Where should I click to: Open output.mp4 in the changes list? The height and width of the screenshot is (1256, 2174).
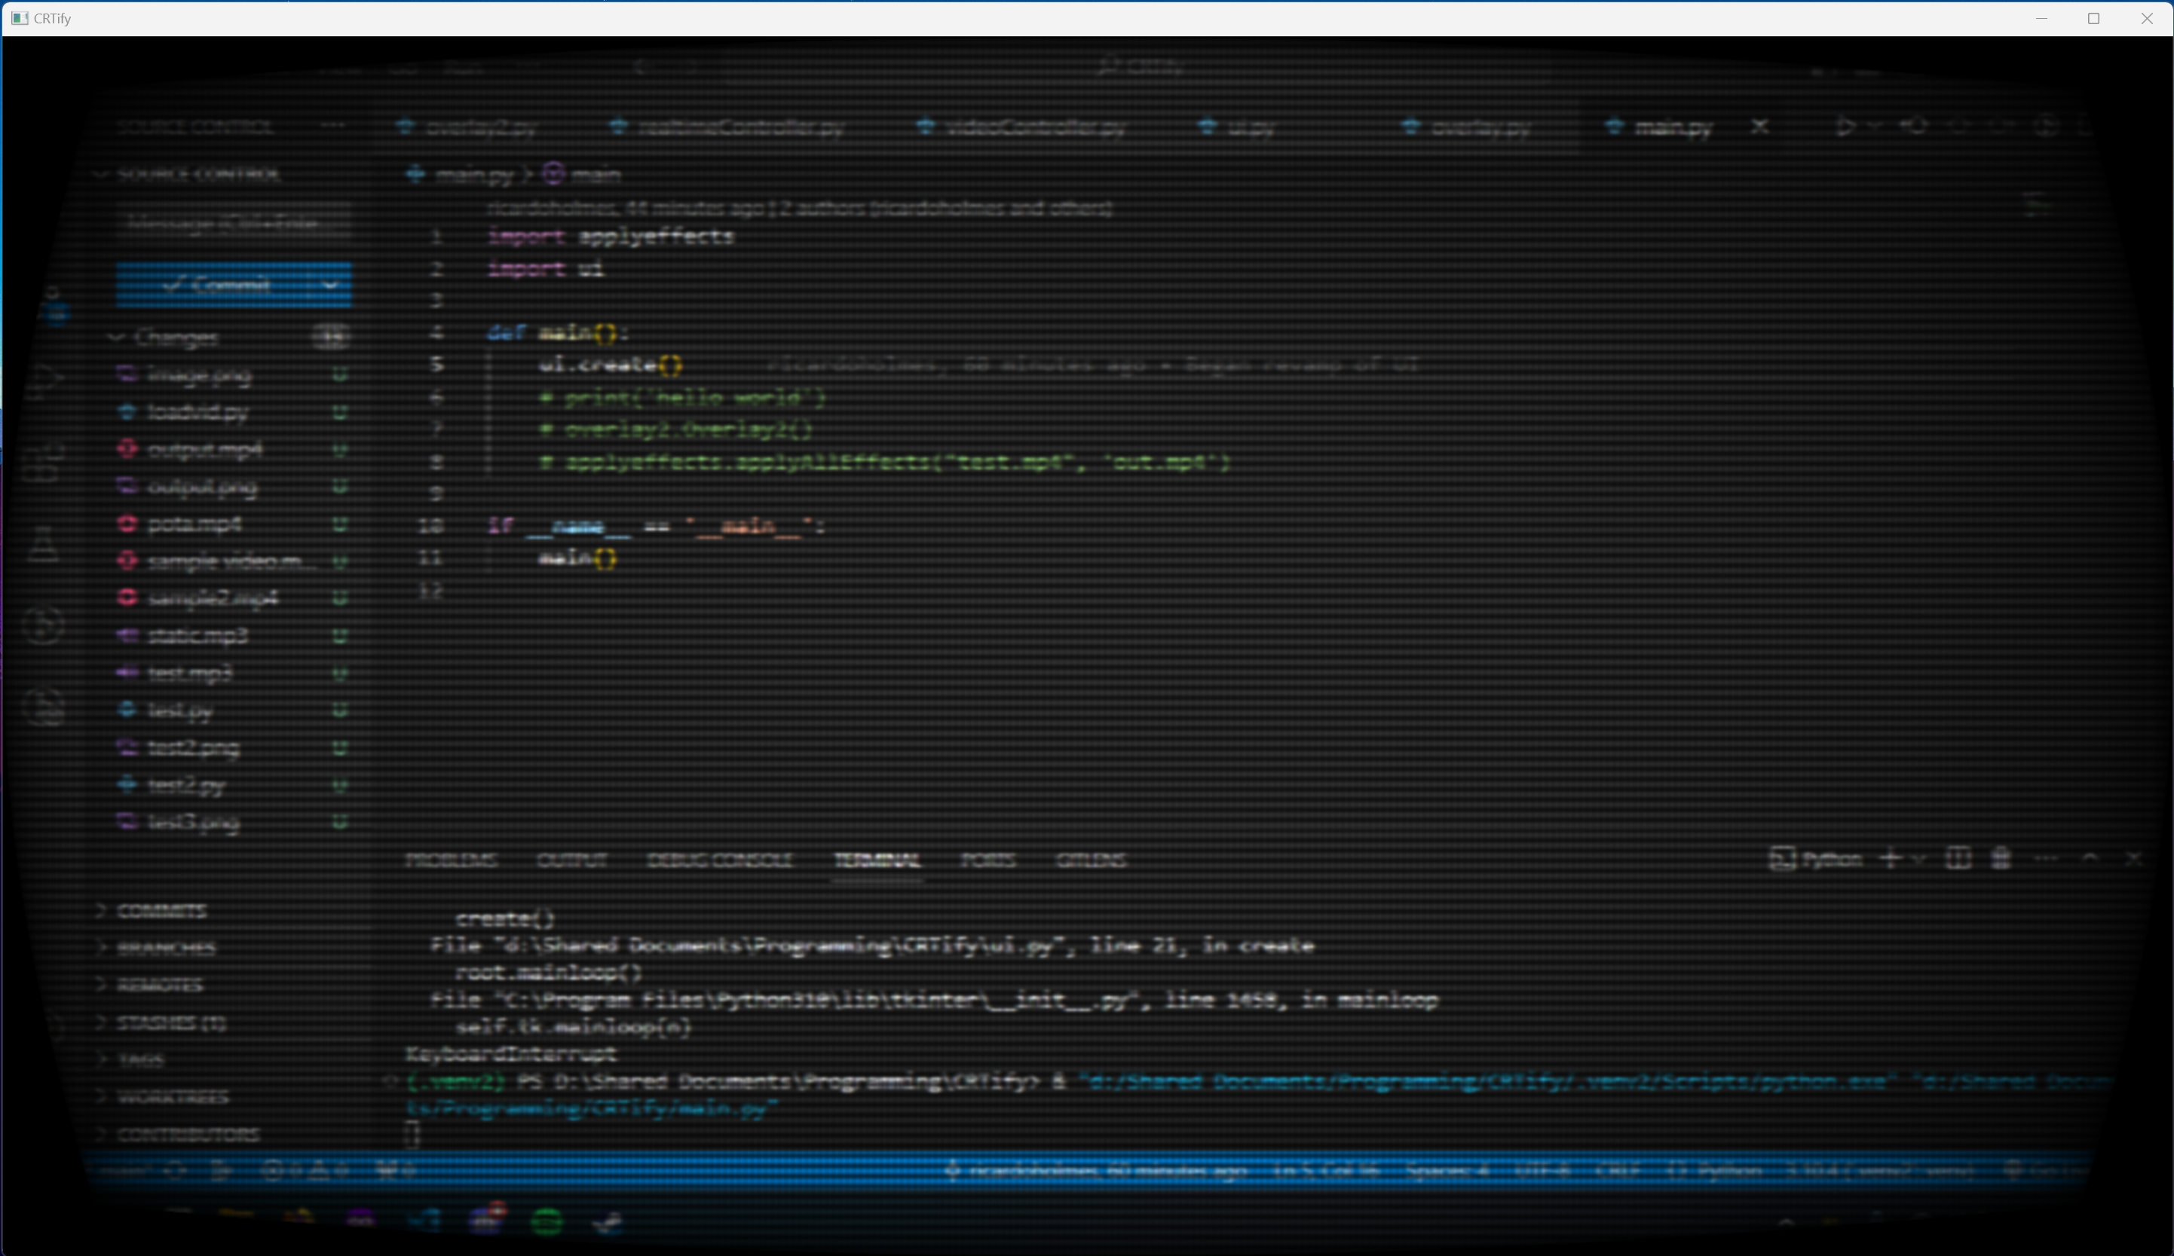[204, 449]
